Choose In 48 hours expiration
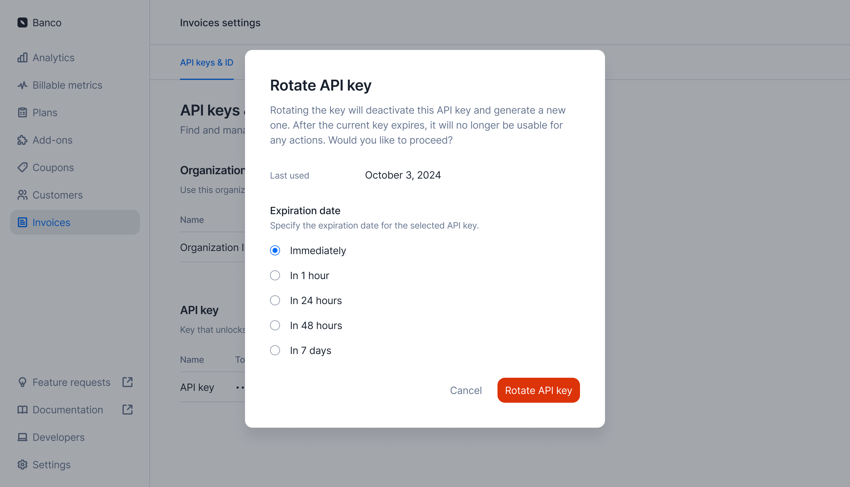Viewport: 850px width, 487px height. click(x=275, y=325)
